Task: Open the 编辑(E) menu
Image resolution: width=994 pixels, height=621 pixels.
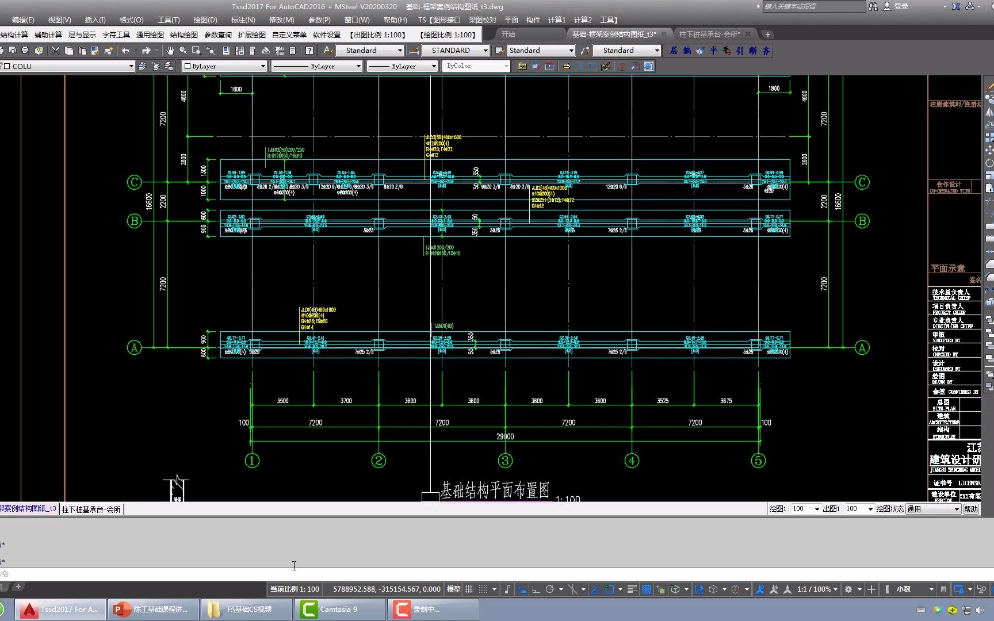Action: 23,20
